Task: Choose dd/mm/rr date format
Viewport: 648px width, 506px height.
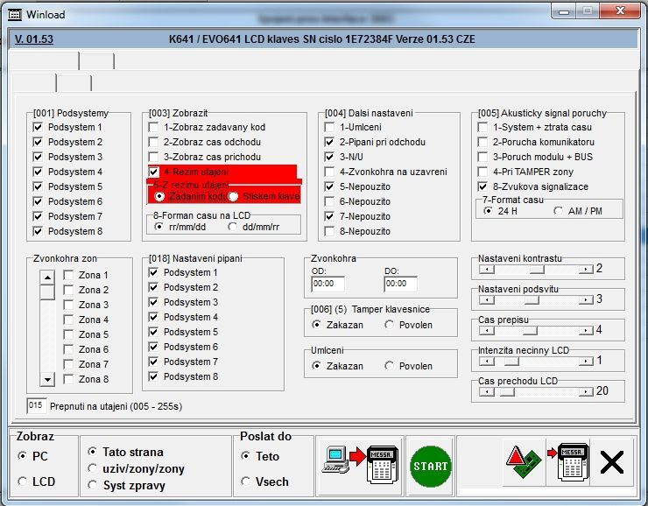Action: 232,226
